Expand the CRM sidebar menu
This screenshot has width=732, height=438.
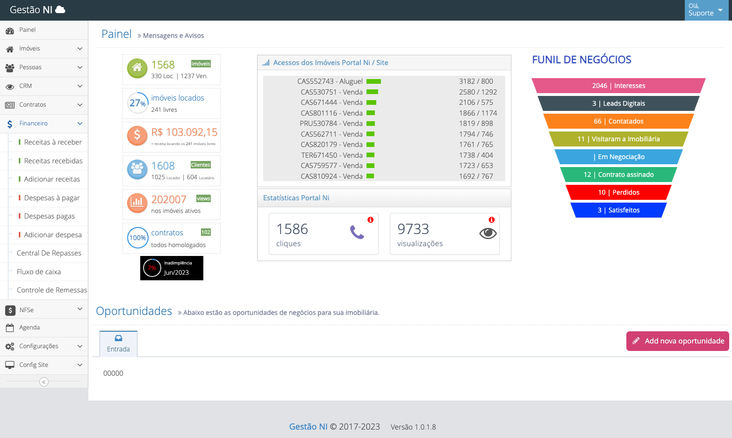(44, 86)
